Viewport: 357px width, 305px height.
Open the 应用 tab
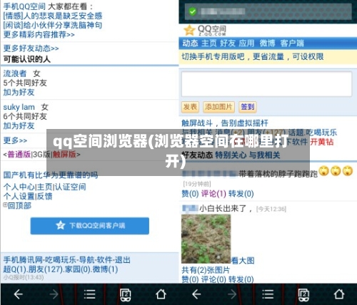click(x=246, y=43)
